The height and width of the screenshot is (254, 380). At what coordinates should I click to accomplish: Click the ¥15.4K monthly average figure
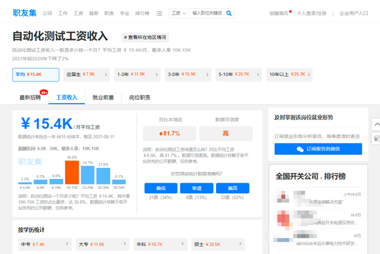(x=46, y=123)
